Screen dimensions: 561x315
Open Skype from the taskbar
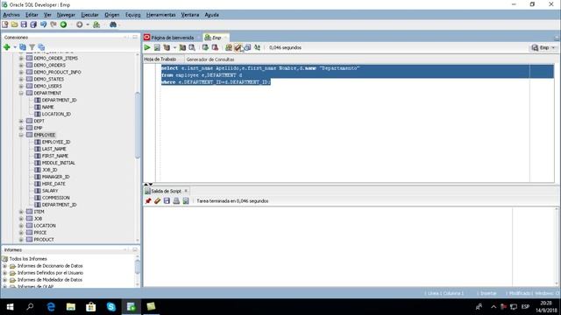(111, 307)
